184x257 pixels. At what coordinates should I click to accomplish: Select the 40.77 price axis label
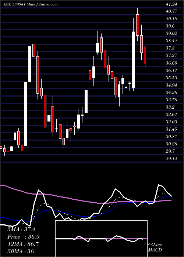[171, 11]
